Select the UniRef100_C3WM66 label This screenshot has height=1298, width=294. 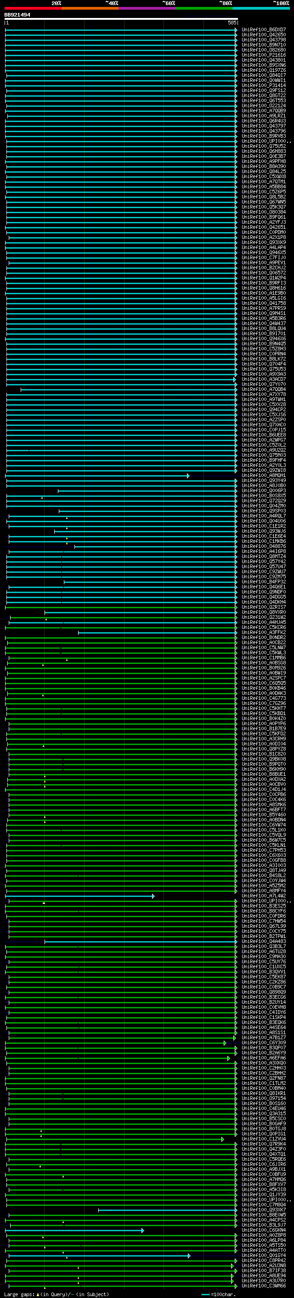(x=264, y=1286)
